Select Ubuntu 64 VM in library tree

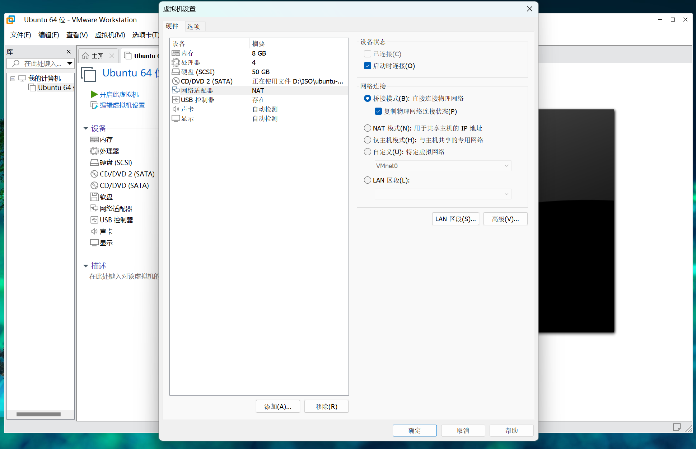[x=51, y=88]
